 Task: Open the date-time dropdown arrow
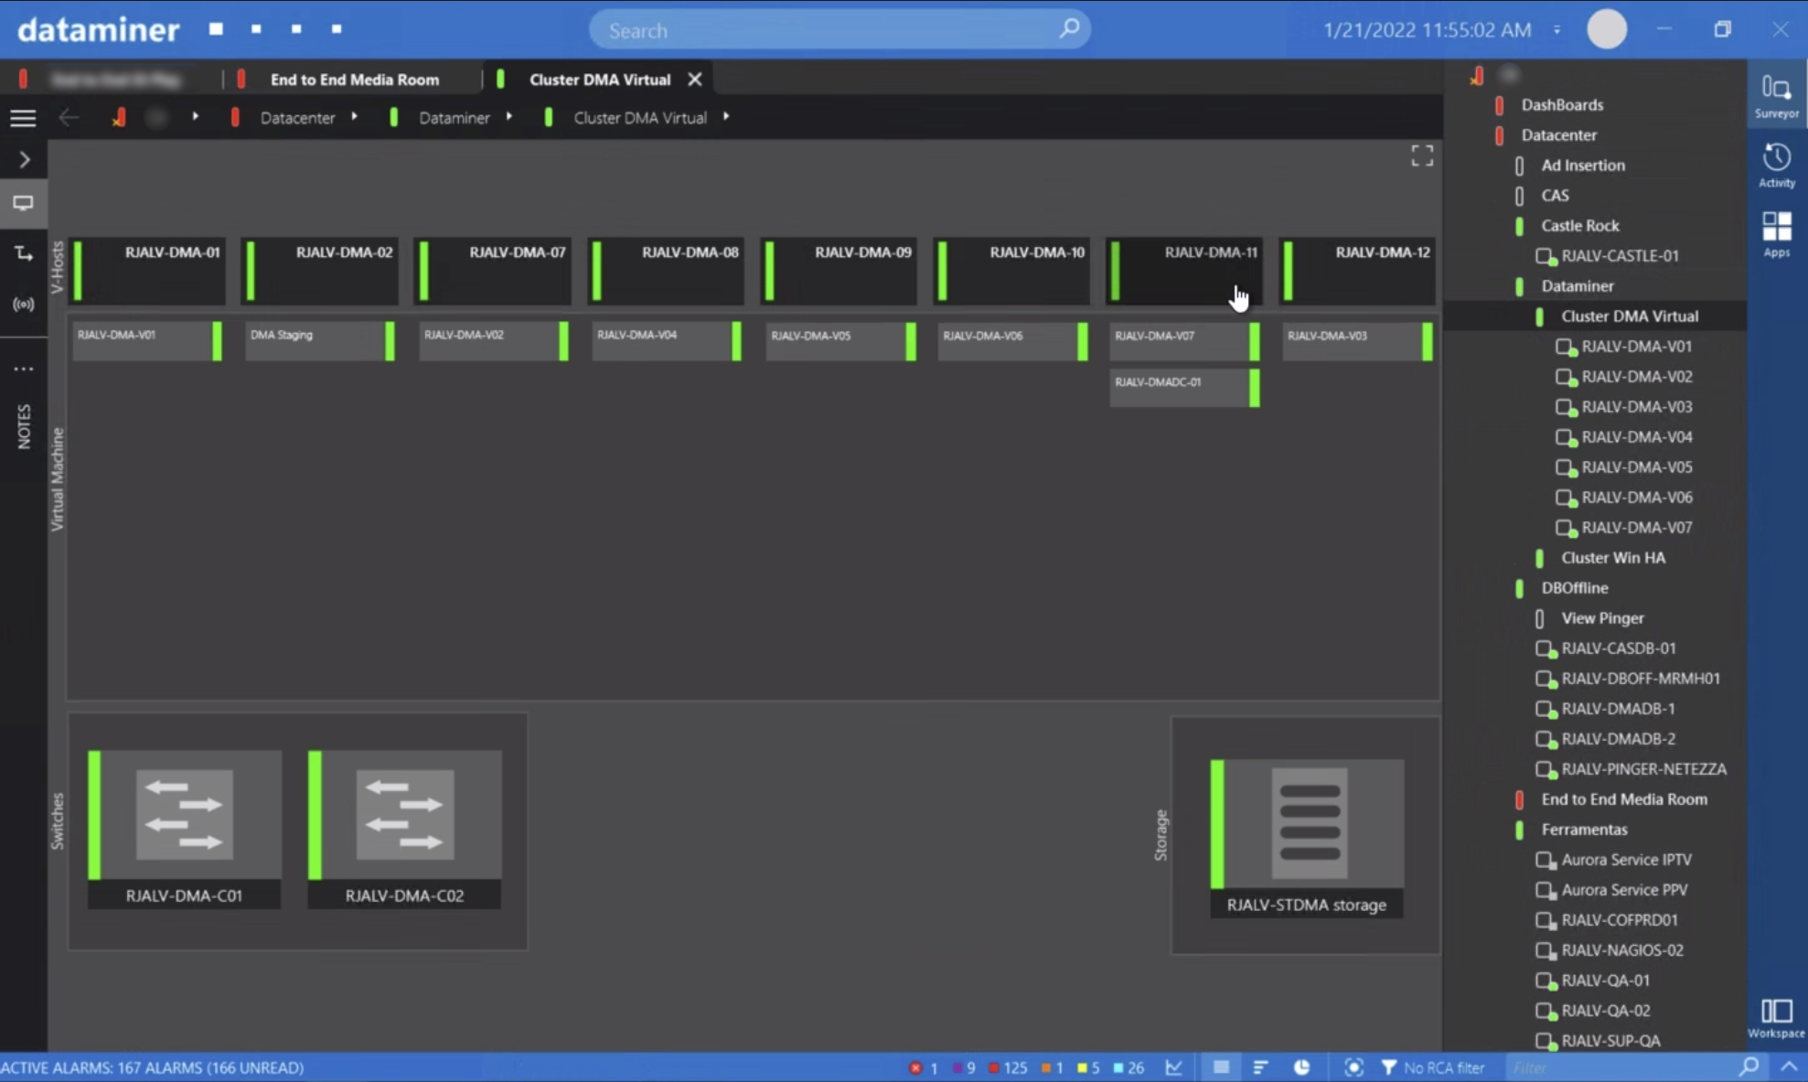pyautogui.click(x=1557, y=30)
